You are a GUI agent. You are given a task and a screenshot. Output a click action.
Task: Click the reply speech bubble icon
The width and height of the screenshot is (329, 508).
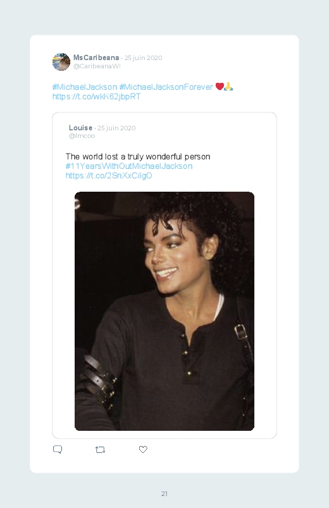(58, 449)
